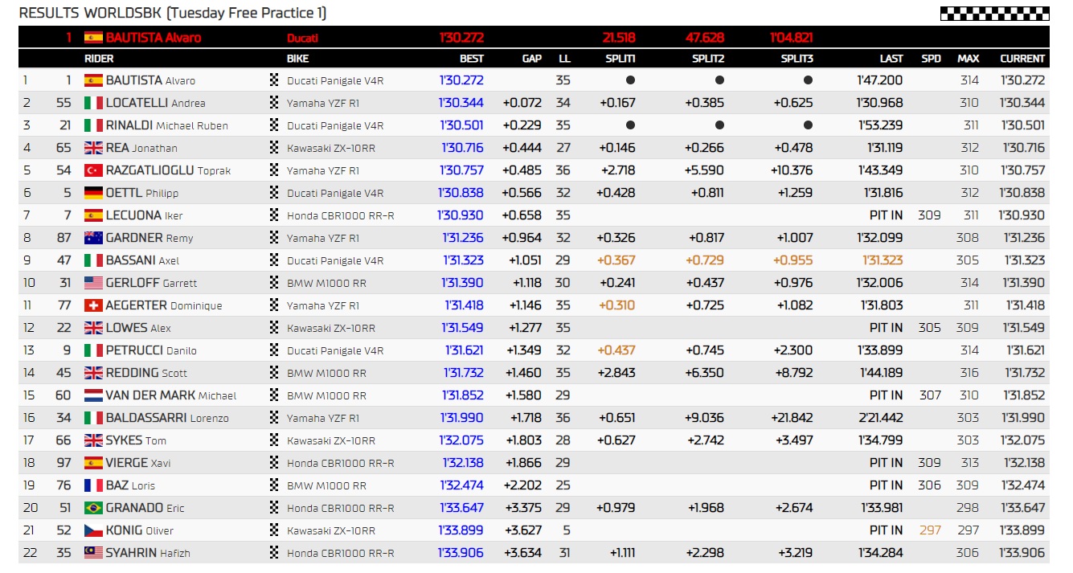
Task: Click the red leader time 1'30.272 in the top bar
Action: click(461, 37)
